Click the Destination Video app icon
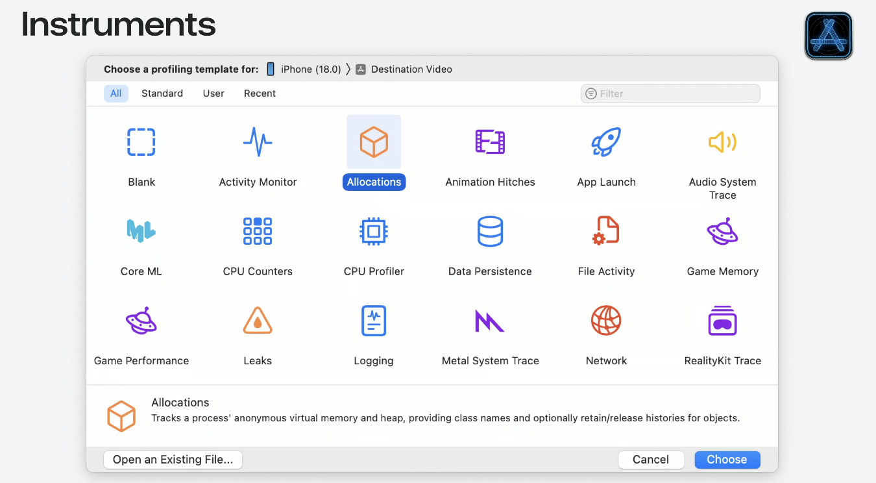This screenshot has width=876, height=483. 361,69
